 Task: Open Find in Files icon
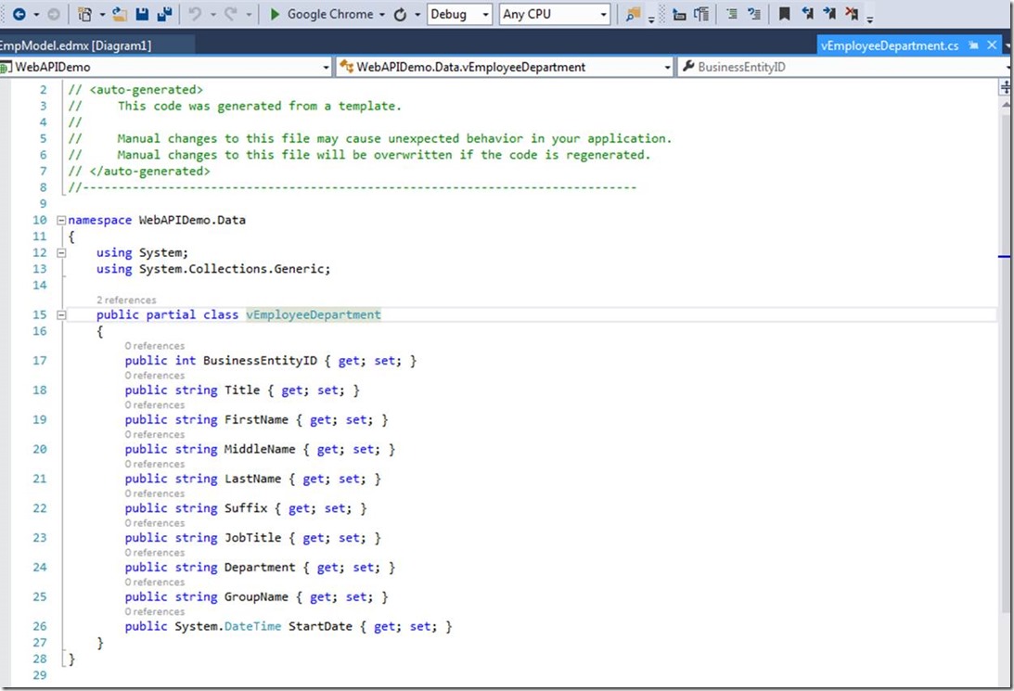coord(633,14)
